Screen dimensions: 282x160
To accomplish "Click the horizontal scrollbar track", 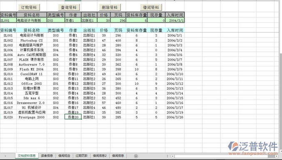I will point(225,156).
